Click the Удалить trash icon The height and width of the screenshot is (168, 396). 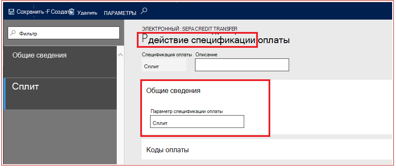[x=71, y=12]
